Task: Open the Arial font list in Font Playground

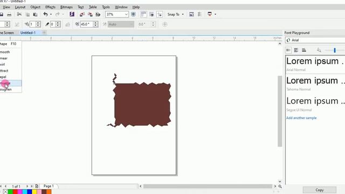Action: [315, 40]
